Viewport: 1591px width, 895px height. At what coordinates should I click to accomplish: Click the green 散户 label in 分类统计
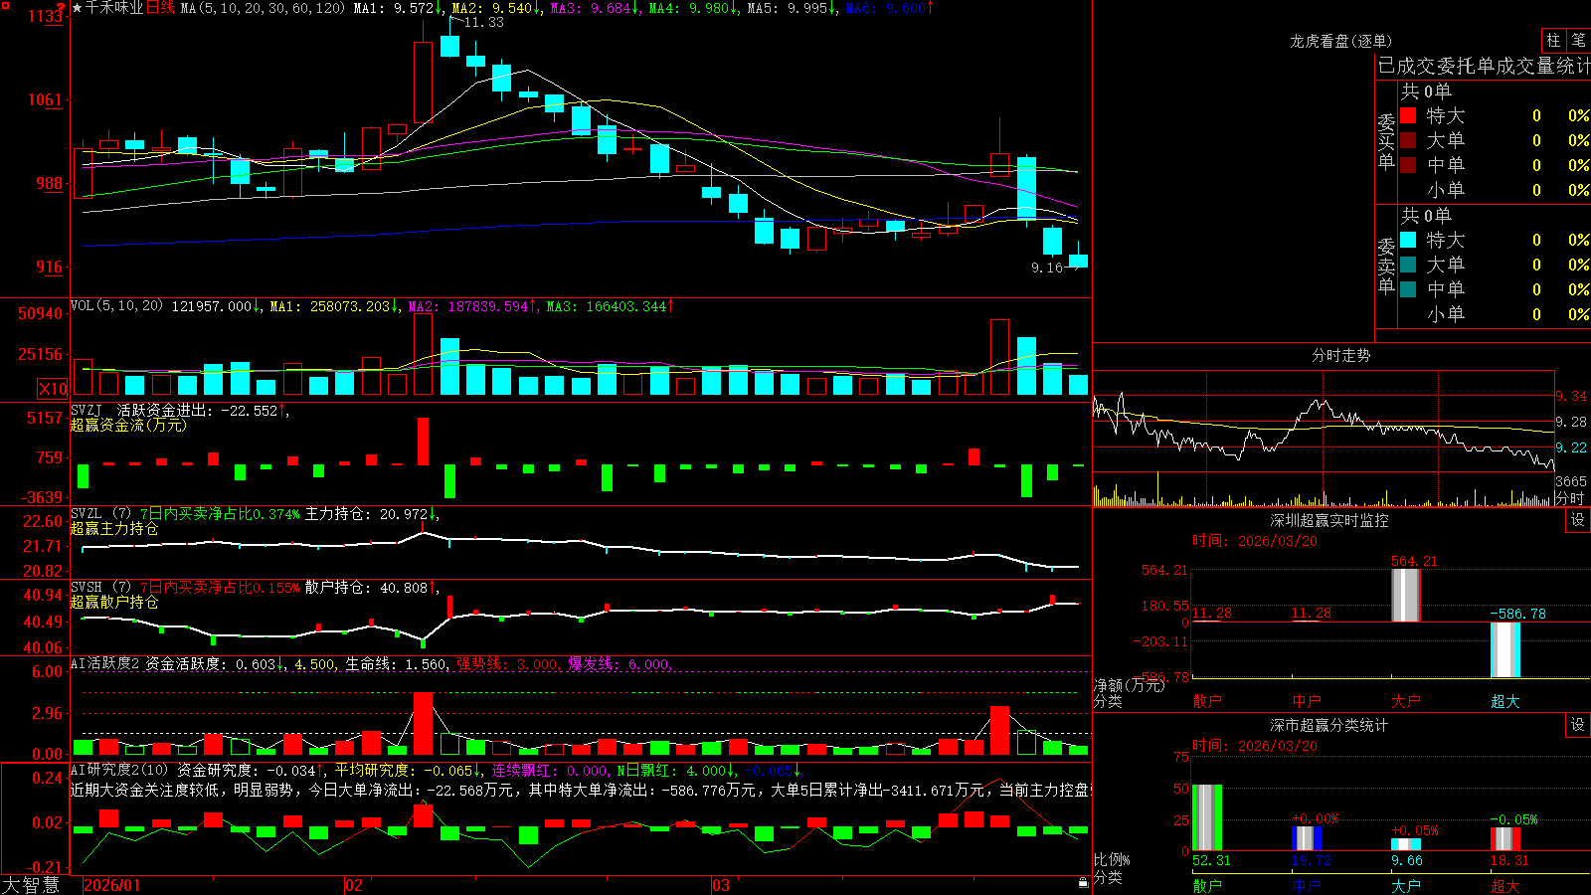click(1207, 885)
